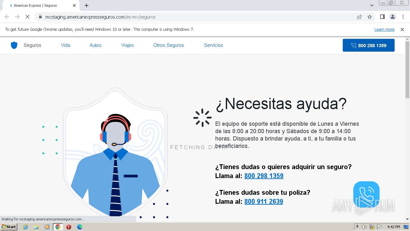Close the American Express Seguros tab
The width and height of the screenshot is (410, 231).
[x=74, y=5]
